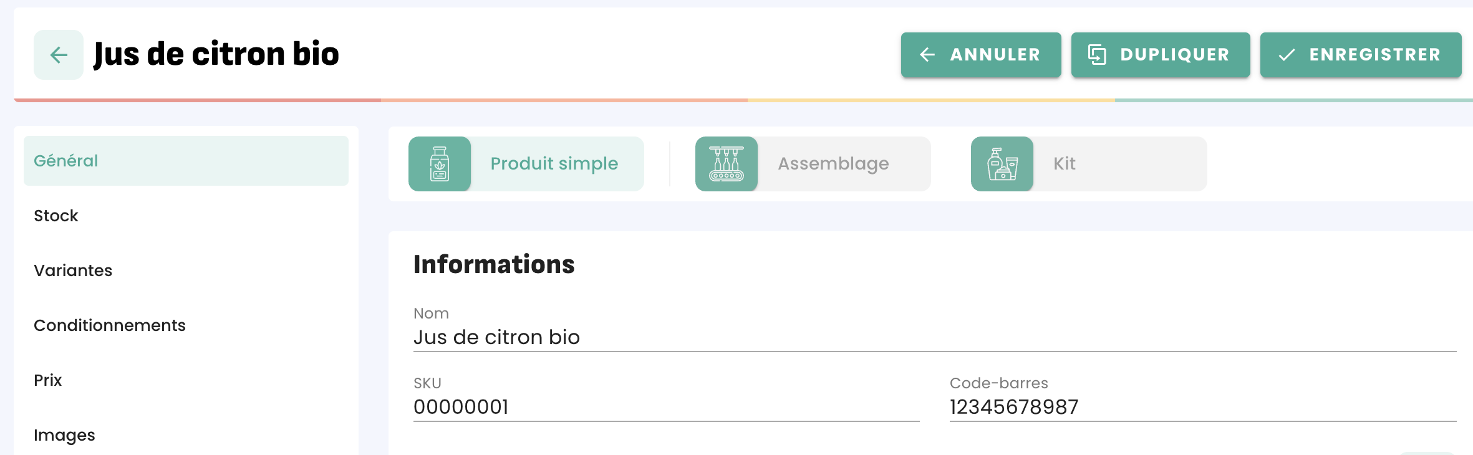Screen dimensions: 1473x455
Task: Select Produit simple product type
Action: (x=554, y=164)
